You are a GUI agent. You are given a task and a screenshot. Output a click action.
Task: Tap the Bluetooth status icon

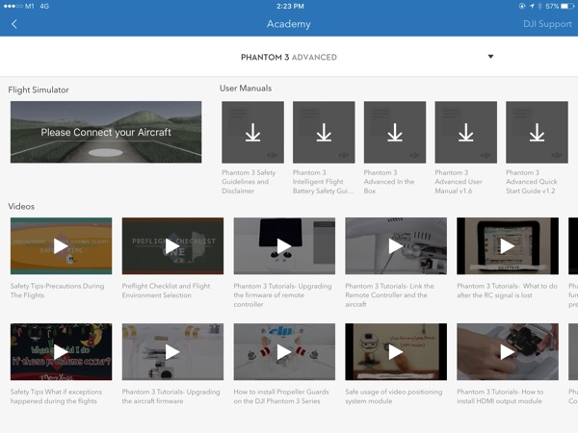pos(539,7)
